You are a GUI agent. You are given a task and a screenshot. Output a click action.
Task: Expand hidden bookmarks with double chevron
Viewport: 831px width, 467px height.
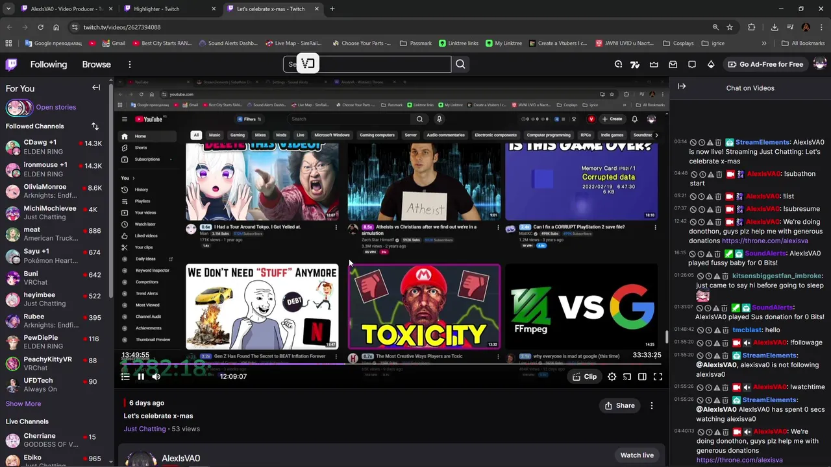tap(764, 43)
